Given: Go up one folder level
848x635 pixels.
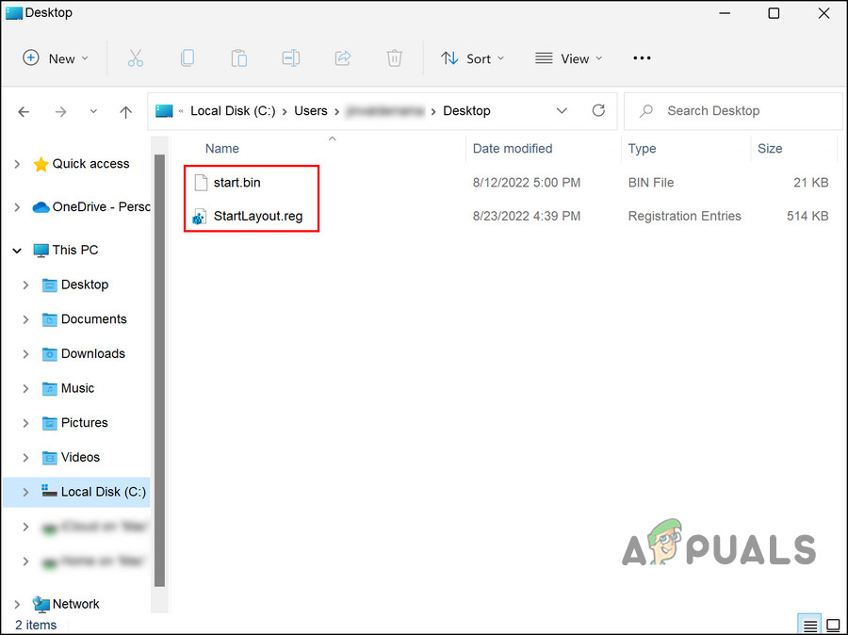Looking at the screenshot, I should (x=125, y=112).
